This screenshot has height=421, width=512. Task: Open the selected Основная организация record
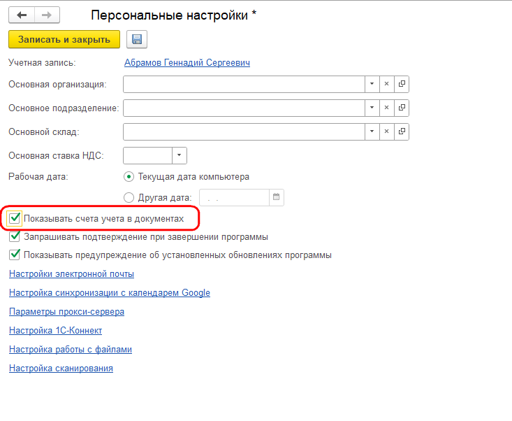(x=402, y=84)
